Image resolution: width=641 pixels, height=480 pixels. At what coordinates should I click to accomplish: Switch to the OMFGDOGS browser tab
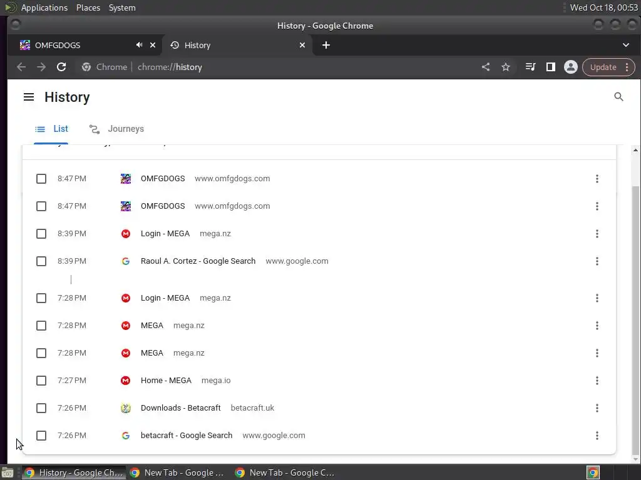pyautogui.click(x=85, y=45)
